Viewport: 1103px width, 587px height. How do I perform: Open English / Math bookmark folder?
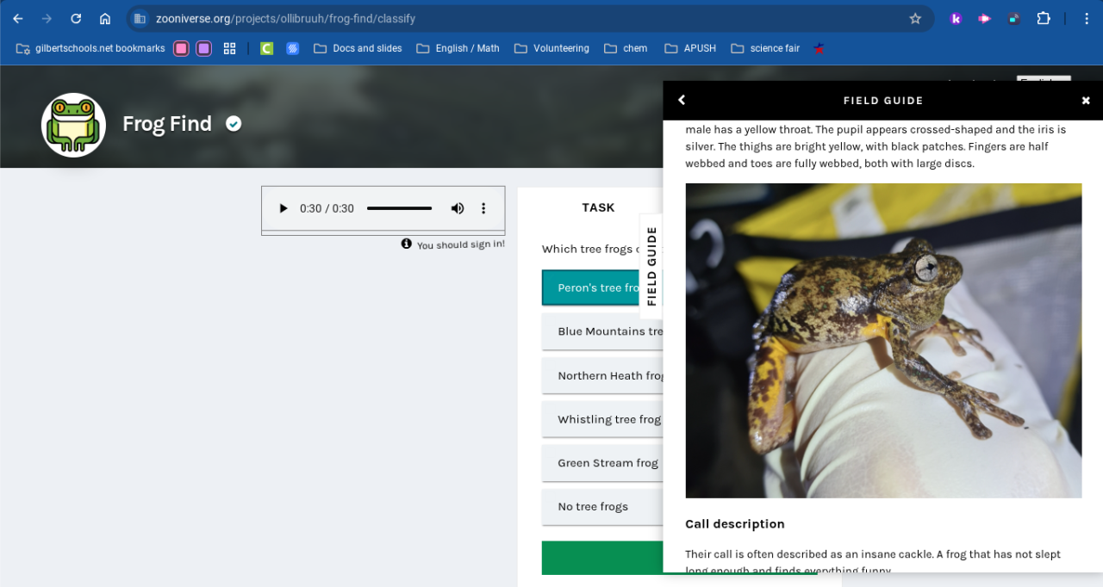click(x=458, y=48)
